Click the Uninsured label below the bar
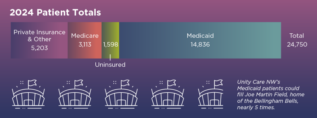The image size is (317, 118). (110, 65)
